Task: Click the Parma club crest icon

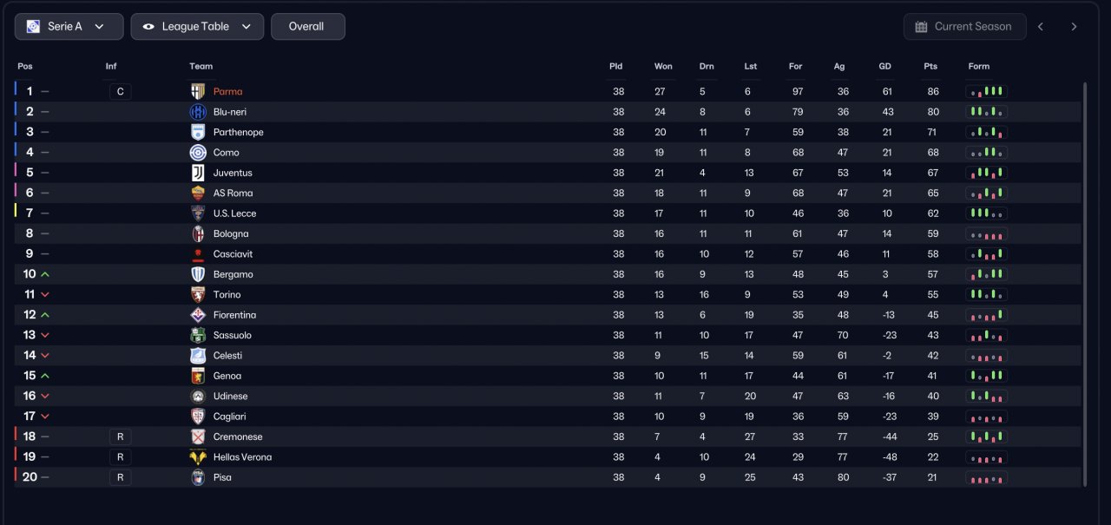Action: coord(198,91)
